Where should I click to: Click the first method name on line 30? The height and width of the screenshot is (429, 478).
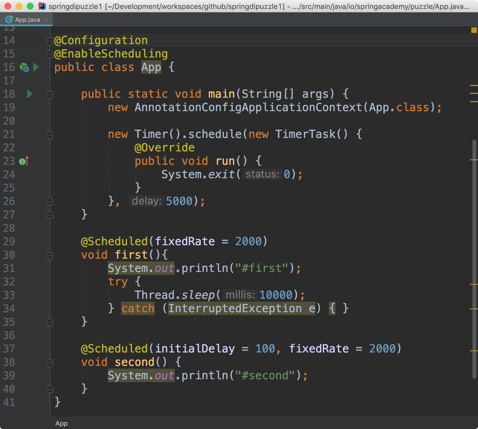tap(131, 255)
